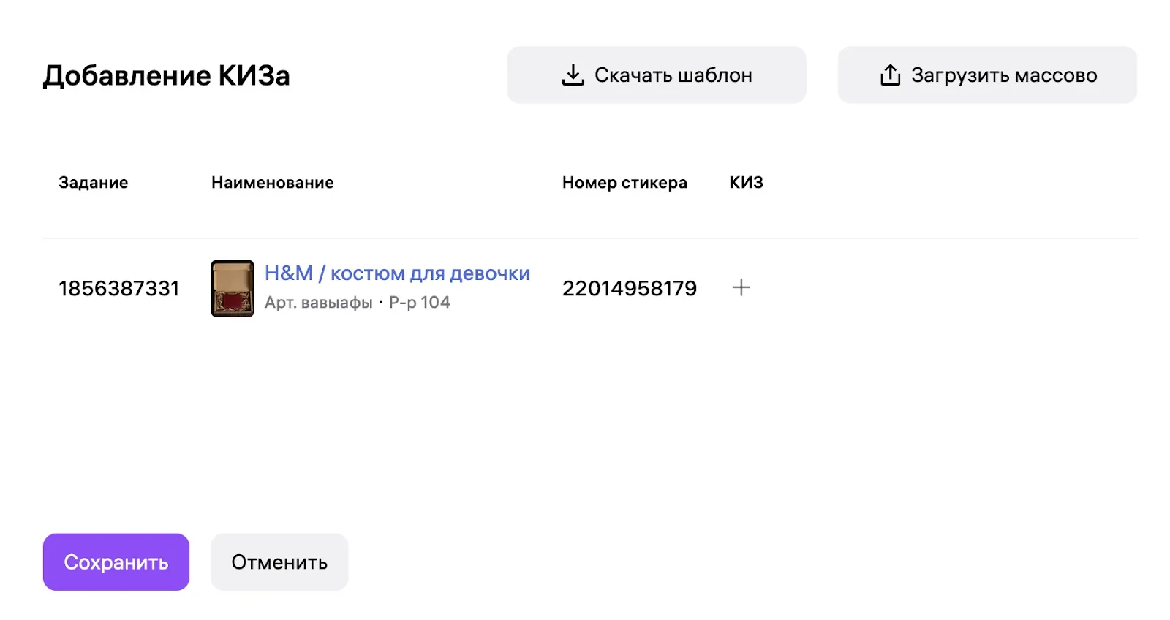The height and width of the screenshot is (620, 1170).
Task: Click the download icon beside Скачать шаблон
Action: (x=573, y=75)
